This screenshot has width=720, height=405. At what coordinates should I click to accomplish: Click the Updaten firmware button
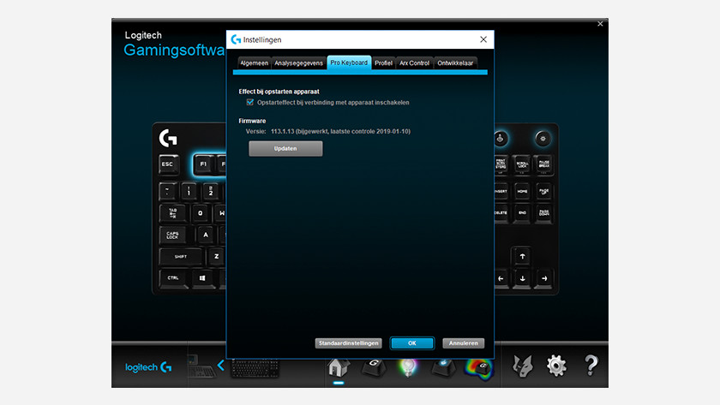[285, 149]
